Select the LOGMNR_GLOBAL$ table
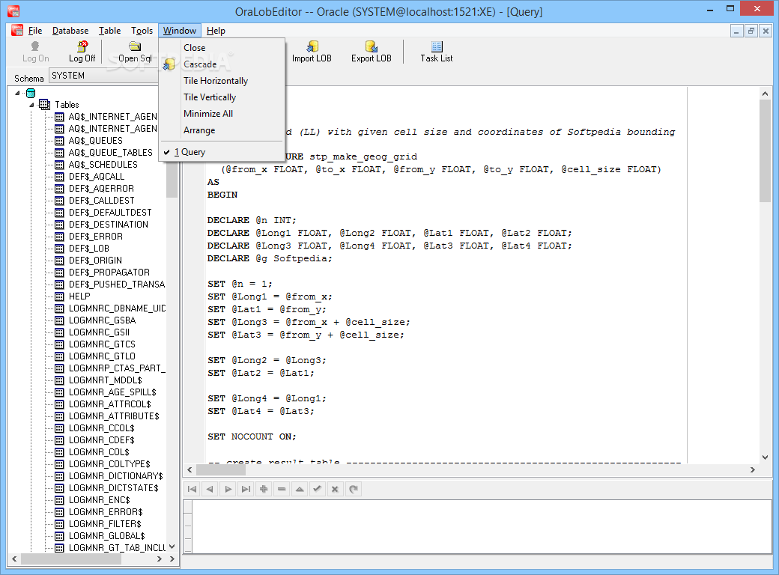Screen dimensions: 779x575 point(106,536)
